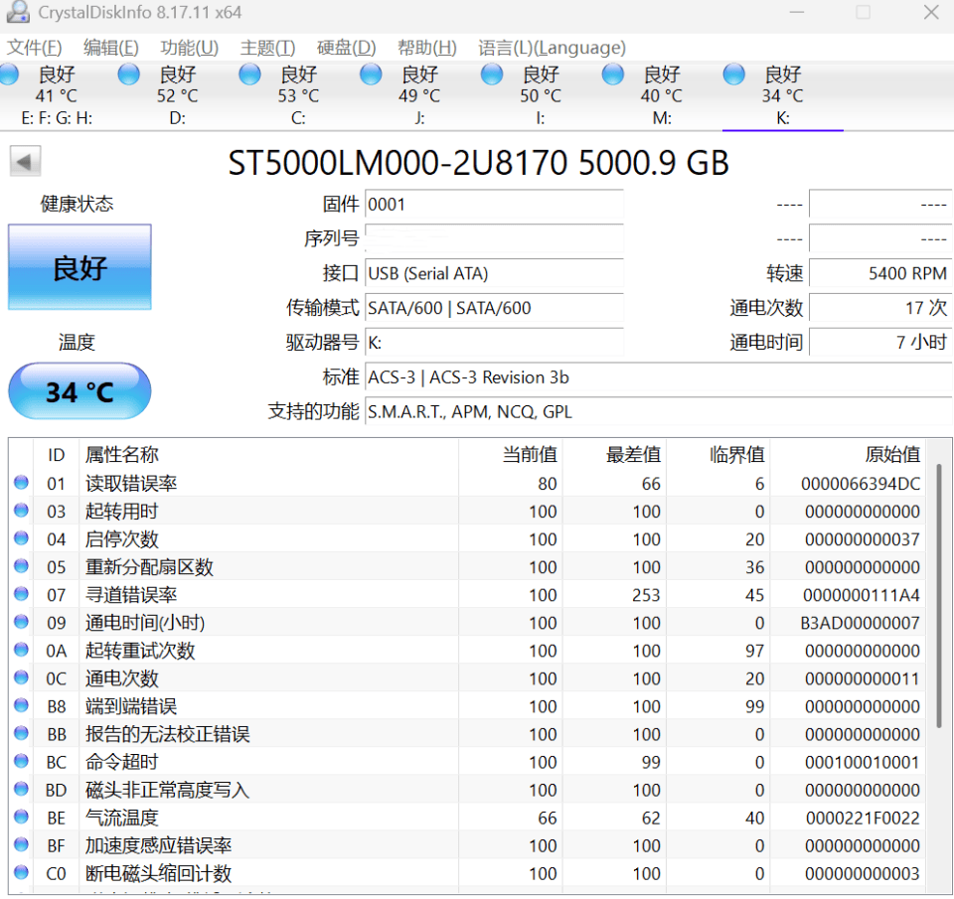This screenshot has width=954, height=899.
Task: Open the 语言(L)(Language) menu
Action: pos(552,48)
